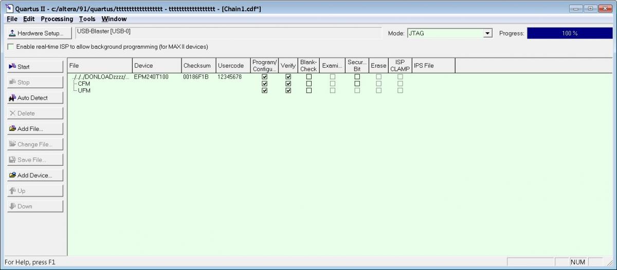
Task: Click the File column header
Action: coord(100,66)
